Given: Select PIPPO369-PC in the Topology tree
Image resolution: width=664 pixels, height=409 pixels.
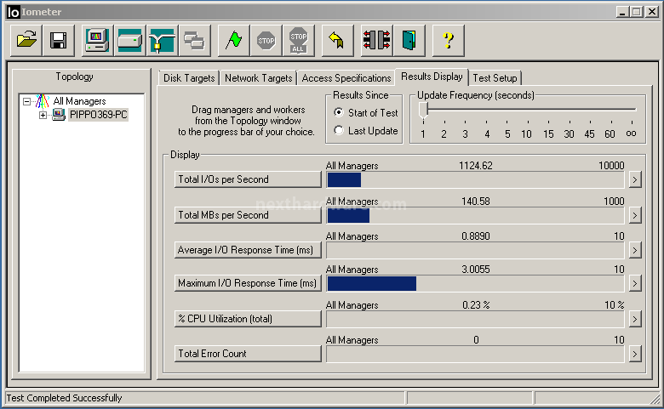Looking at the screenshot, I should (x=98, y=115).
